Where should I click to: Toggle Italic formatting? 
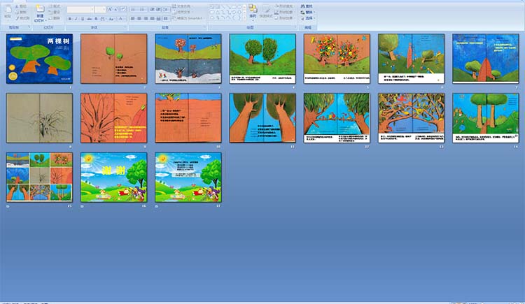76,19
